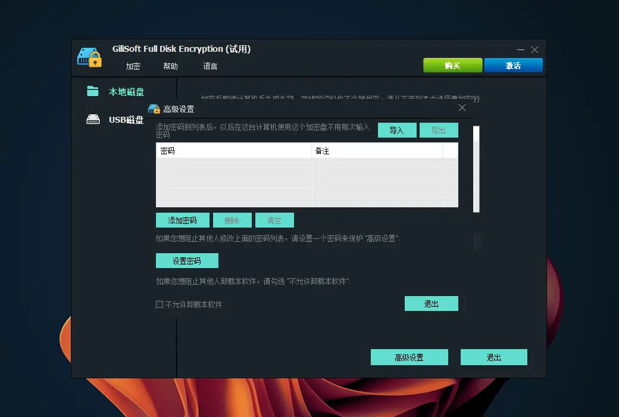Click the GiliSoft disk lock app logo
The width and height of the screenshot is (619, 417).
[x=89, y=57]
